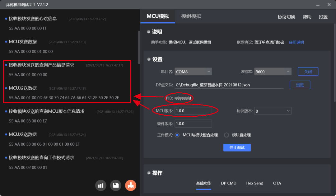This screenshot has width=336, height=196.
Task: Click the 关闭 serial port button
Action: pyautogui.click(x=308, y=72)
